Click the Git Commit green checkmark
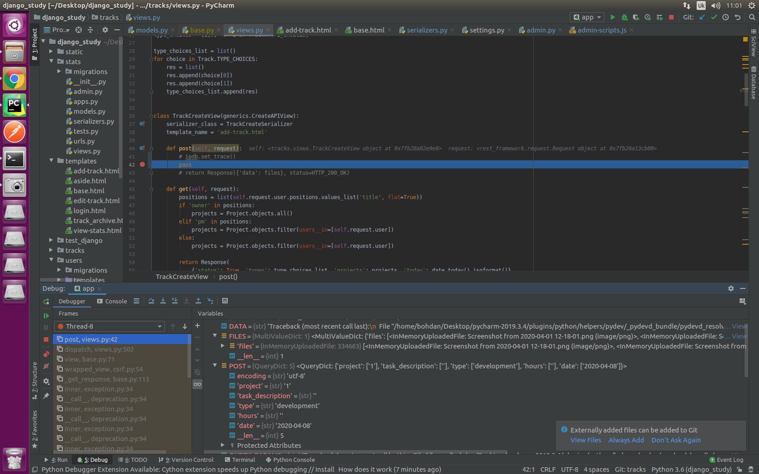 coord(714,17)
